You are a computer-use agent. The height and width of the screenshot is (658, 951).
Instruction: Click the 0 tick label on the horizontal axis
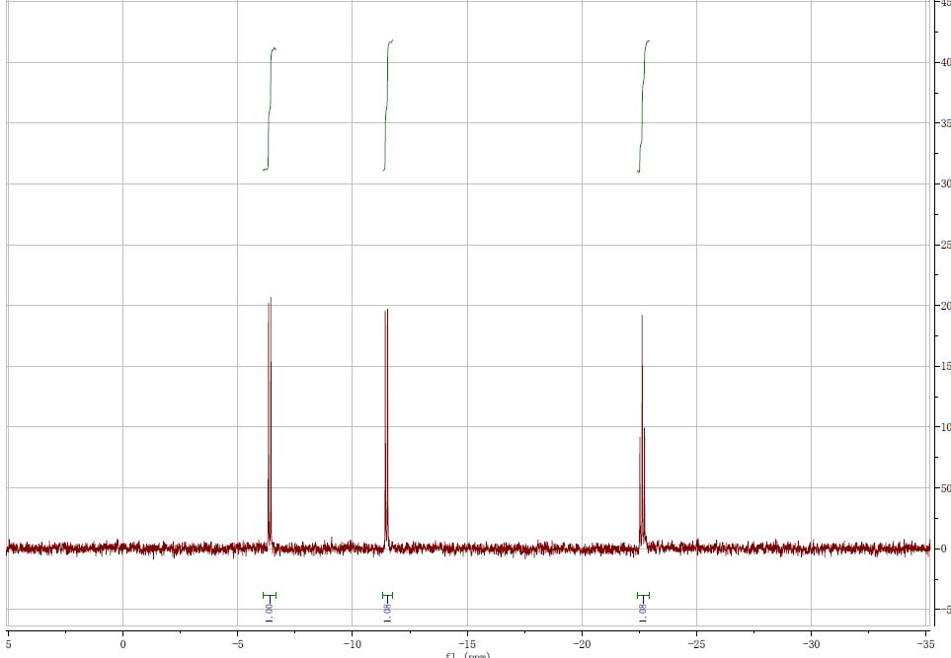click(122, 644)
